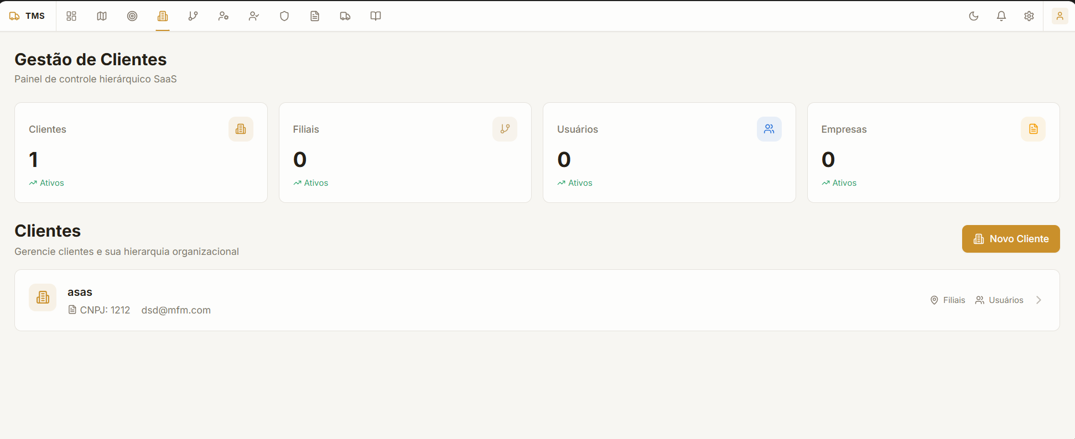This screenshot has width=1075, height=439.
Task: Open Usuários link on asas client row
Action: [999, 300]
